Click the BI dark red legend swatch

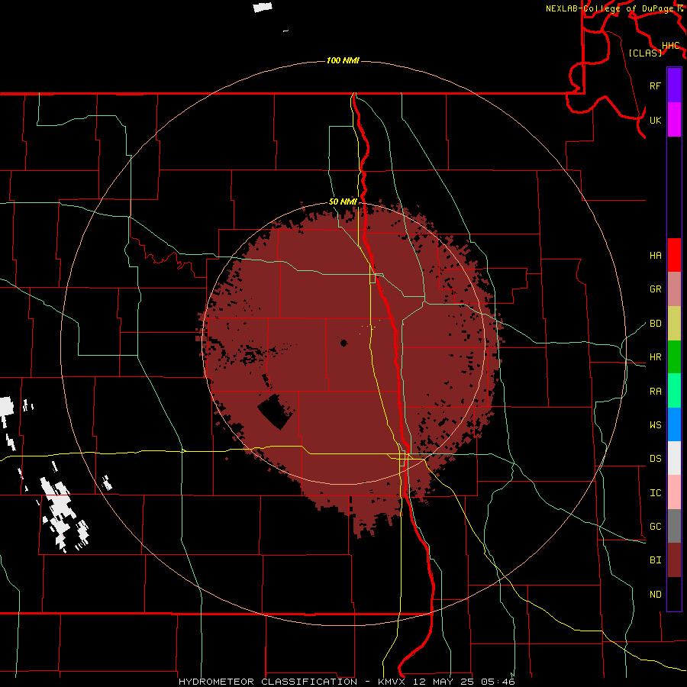[x=674, y=560]
